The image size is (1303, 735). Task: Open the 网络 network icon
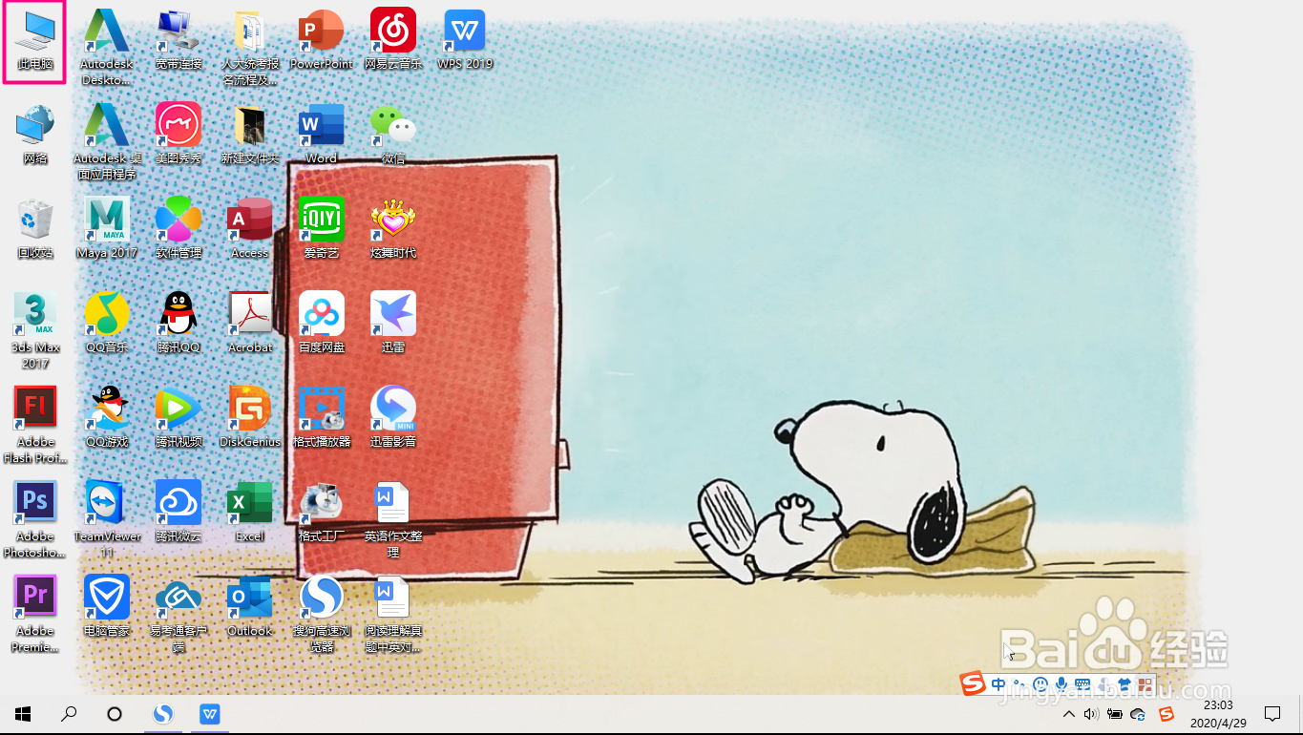[x=35, y=135]
